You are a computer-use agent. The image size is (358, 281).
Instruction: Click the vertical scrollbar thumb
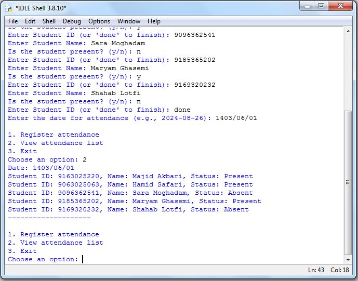click(348, 182)
